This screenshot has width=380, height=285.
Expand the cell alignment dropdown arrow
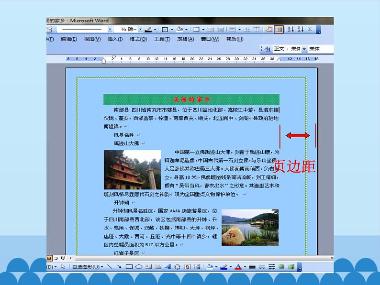pos(239,30)
